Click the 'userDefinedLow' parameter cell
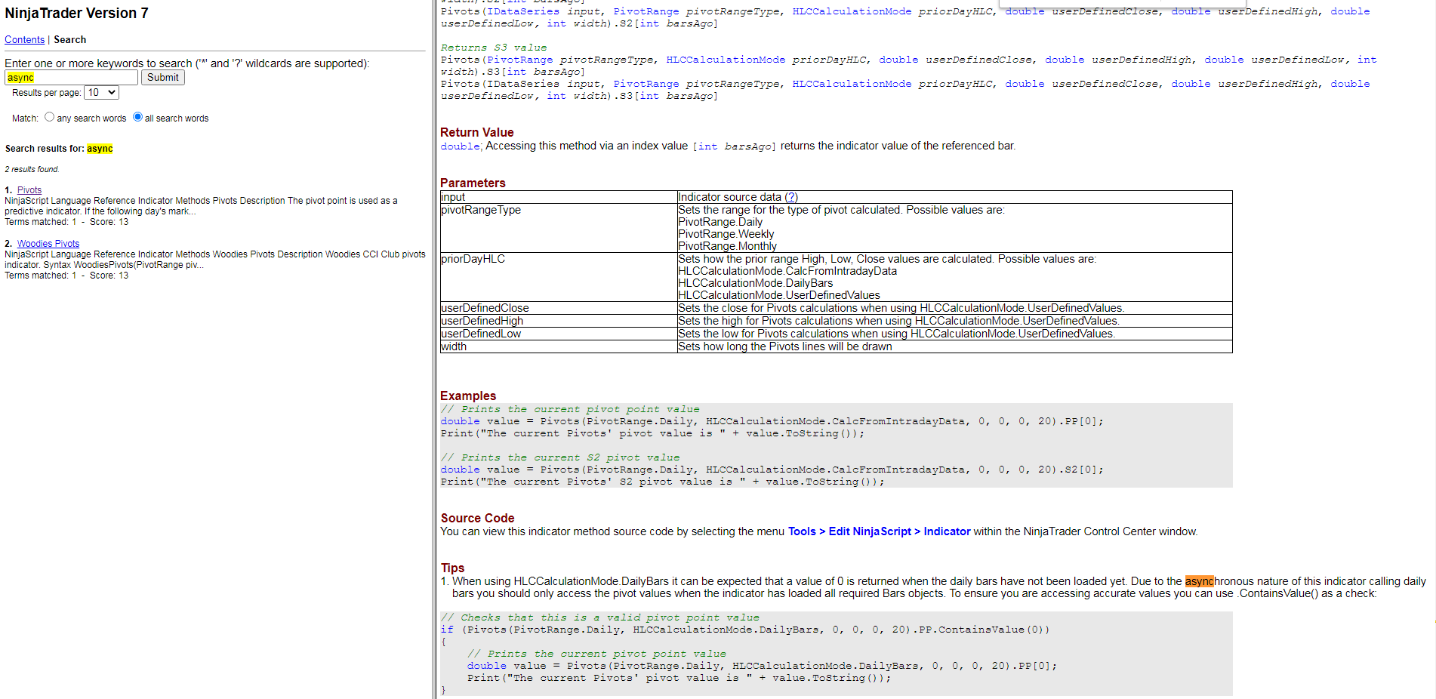1436x699 pixels. [x=559, y=334]
